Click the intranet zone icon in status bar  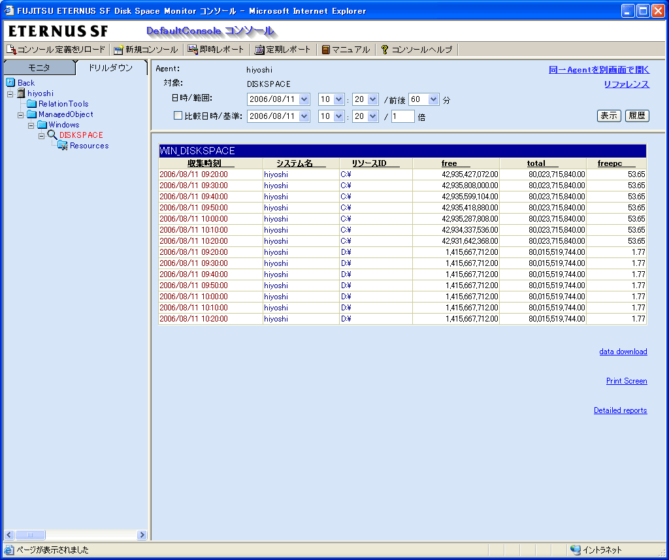[x=575, y=550]
